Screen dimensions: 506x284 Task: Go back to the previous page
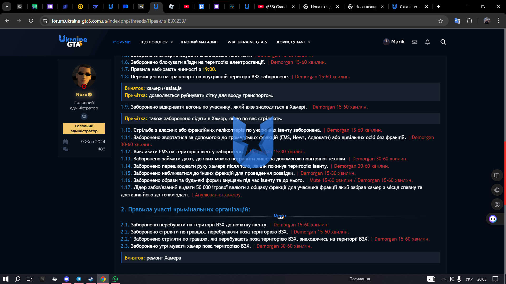pos(7,21)
